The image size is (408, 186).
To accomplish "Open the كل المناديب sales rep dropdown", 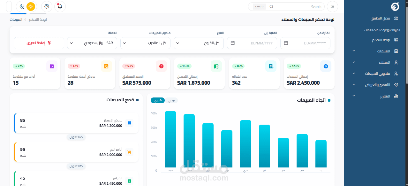I will (x=145, y=43).
